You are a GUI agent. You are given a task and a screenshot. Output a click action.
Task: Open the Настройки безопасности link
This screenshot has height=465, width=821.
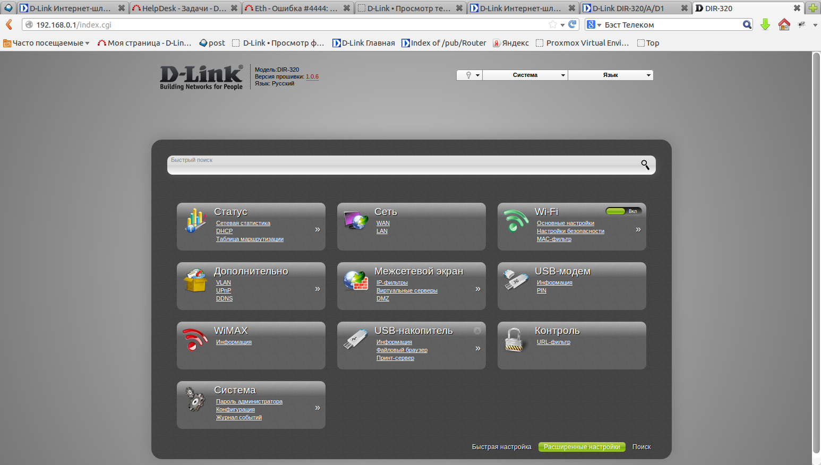[570, 231]
